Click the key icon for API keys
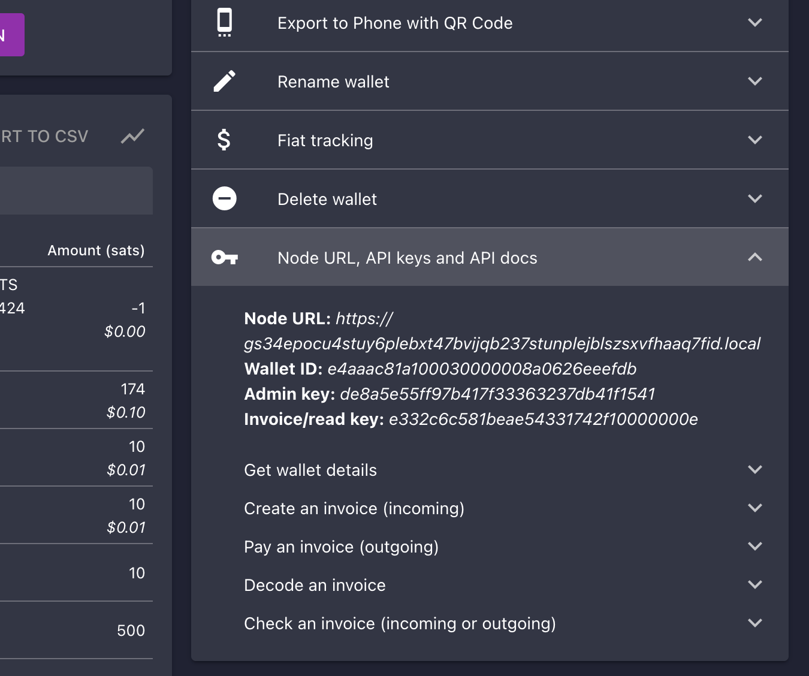 (x=225, y=258)
